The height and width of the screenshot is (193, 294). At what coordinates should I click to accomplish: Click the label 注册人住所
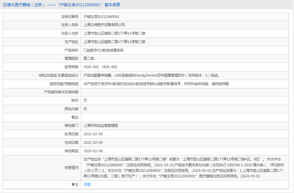pyautogui.click(x=70, y=33)
